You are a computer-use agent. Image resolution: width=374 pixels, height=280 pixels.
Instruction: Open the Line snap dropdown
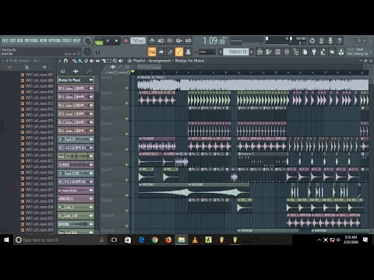click(207, 52)
